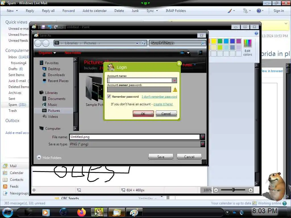Close the Login dialog with green X

(179, 63)
